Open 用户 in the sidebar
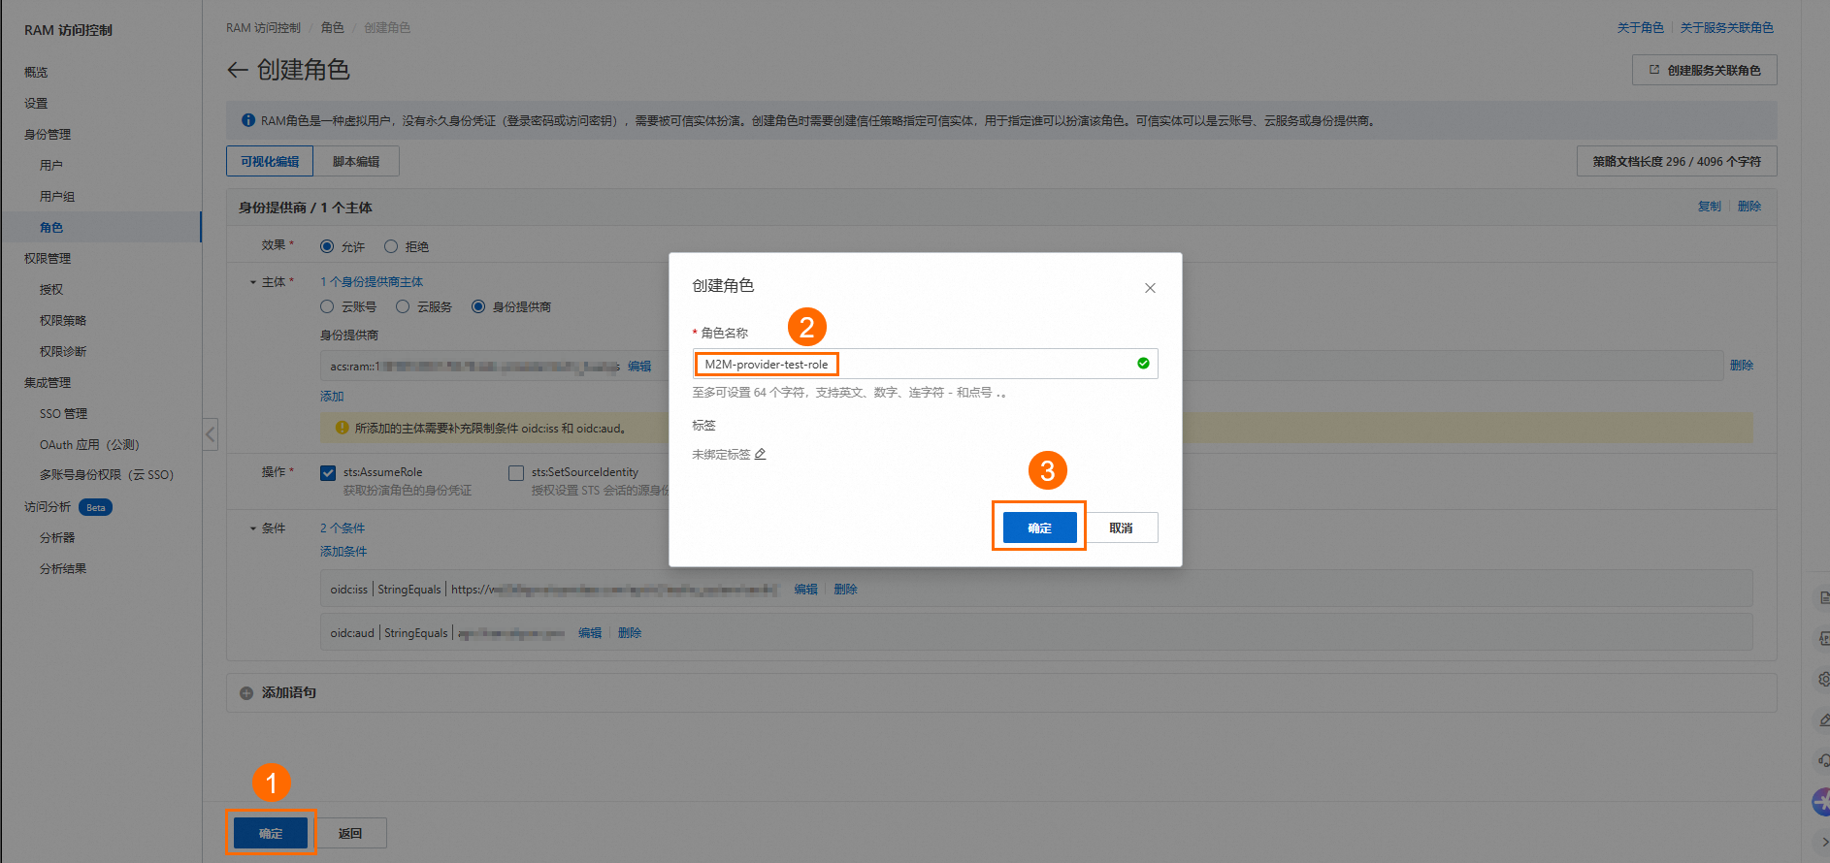The height and width of the screenshot is (863, 1830). 51,166
